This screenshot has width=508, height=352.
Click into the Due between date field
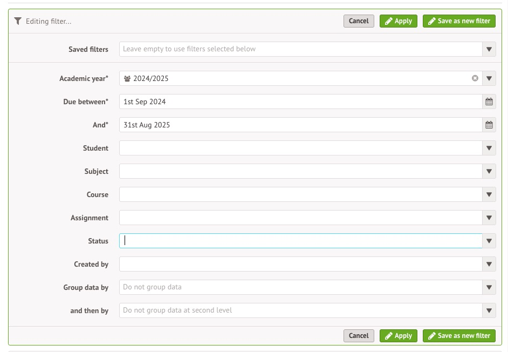(300, 101)
